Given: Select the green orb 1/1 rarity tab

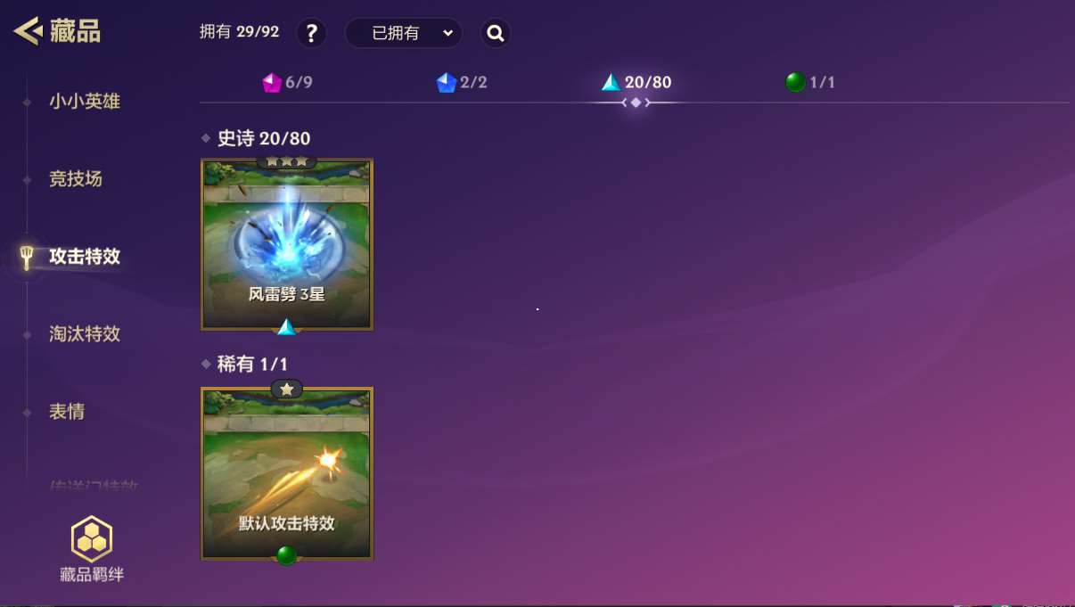Looking at the screenshot, I should tap(809, 83).
